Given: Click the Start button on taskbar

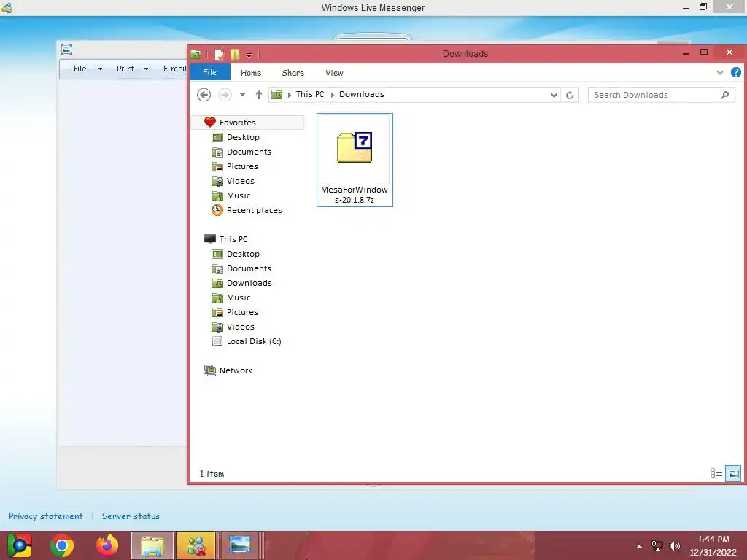Looking at the screenshot, I should click(20, 545).
